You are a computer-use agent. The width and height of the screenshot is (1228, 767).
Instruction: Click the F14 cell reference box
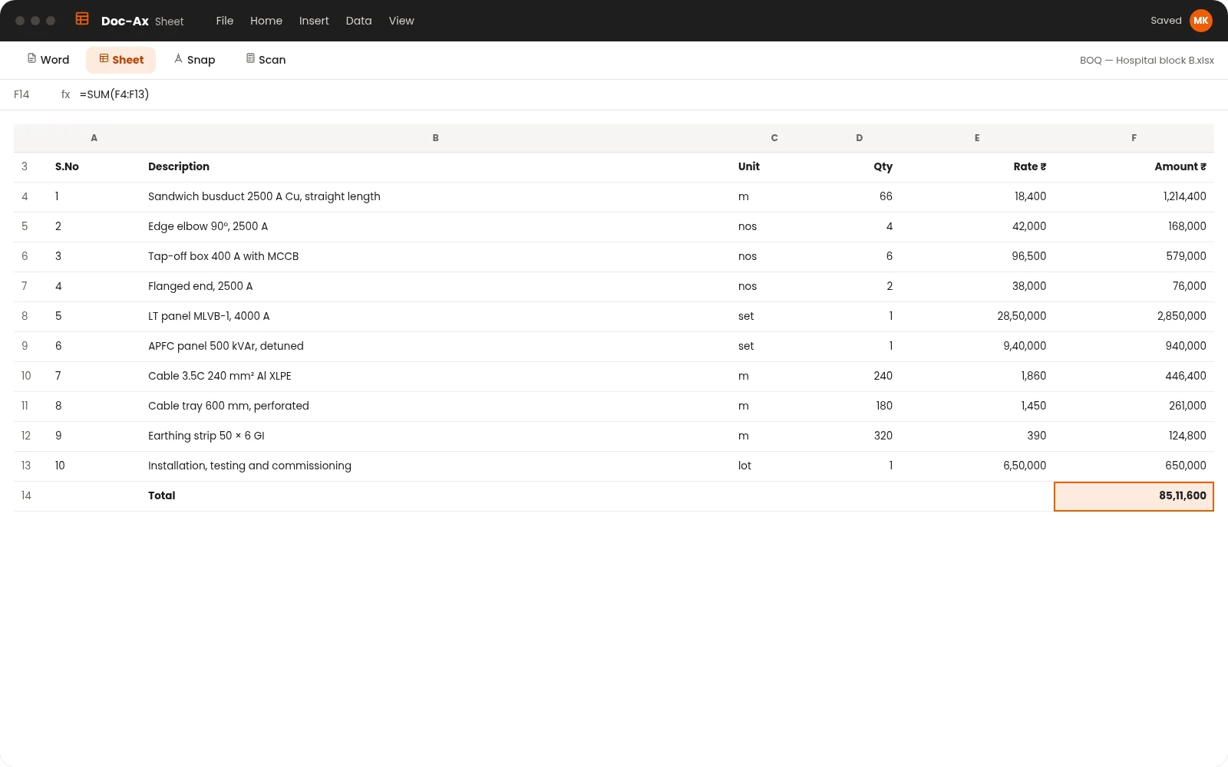coord(21,94)
